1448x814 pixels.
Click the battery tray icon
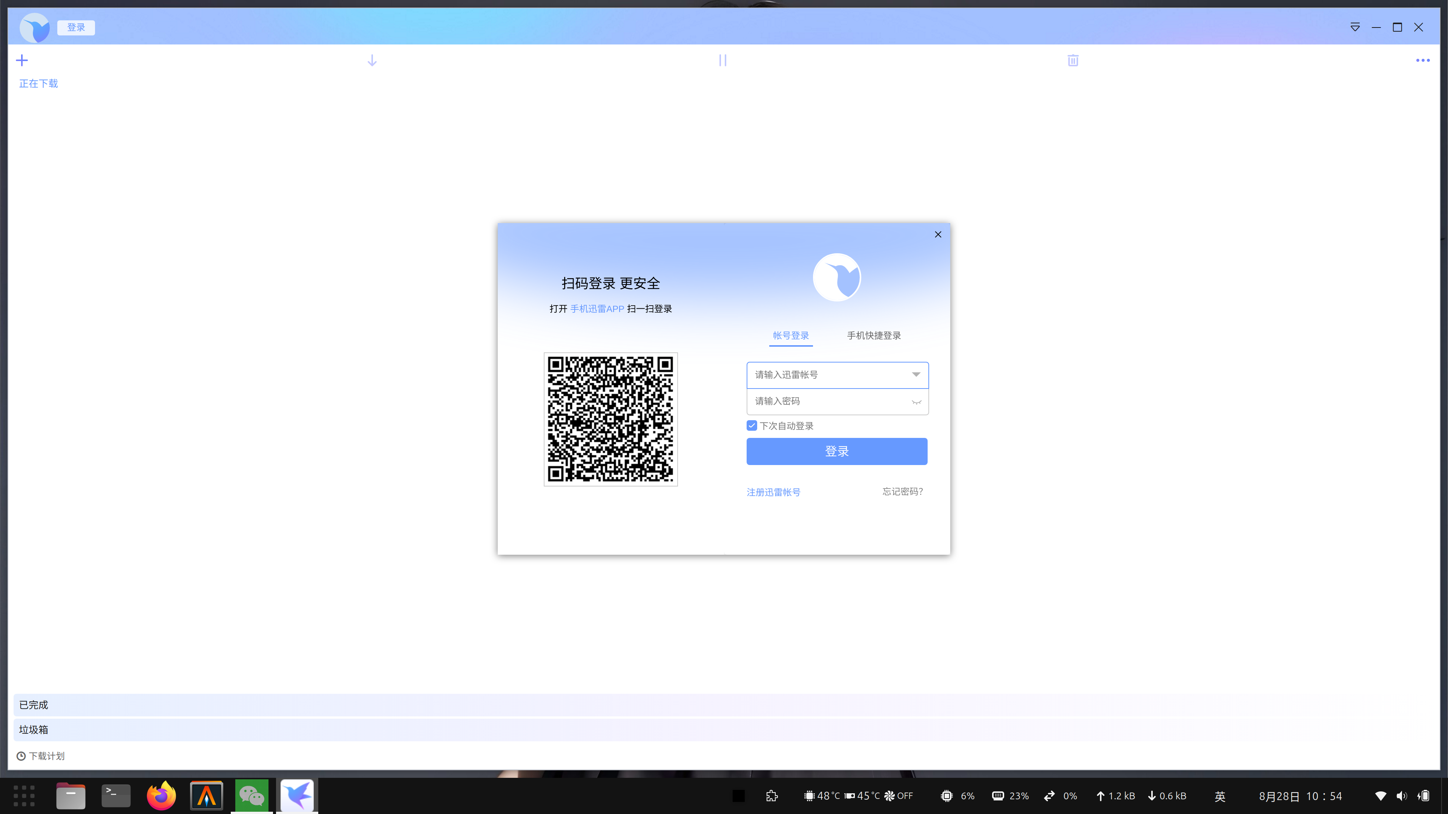tap(1424, 796)
